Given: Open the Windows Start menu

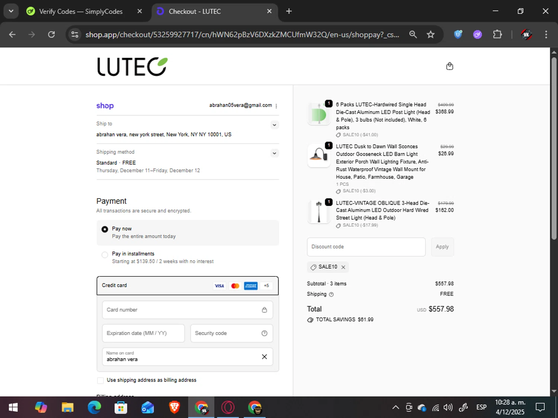Looking at the screenshot, I should (x=13, y=408).
